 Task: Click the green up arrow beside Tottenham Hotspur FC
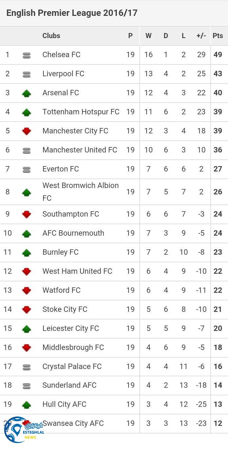click(27, 112)
